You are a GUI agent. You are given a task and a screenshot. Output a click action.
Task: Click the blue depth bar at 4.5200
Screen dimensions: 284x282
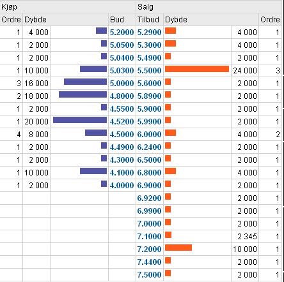click(x=80, y=120)
